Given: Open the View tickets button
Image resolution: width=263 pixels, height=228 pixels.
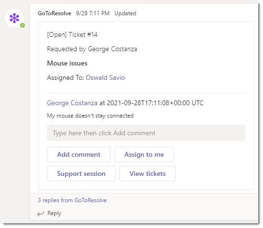Looking at the screenshot, I should coord(148,174).
